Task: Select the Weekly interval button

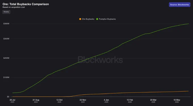Action: point(6,12)
